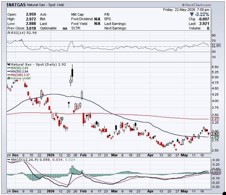Click the 5.50 price axis label
226x195 pixels.
pos(215,67)
